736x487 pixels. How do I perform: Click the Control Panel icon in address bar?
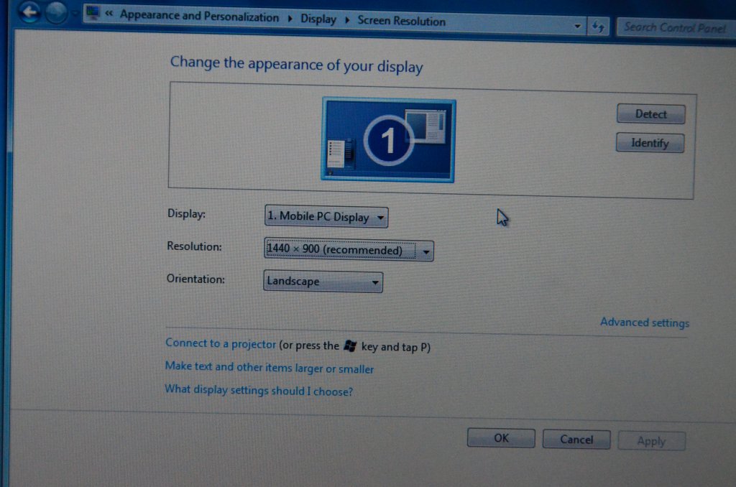click(93, 13)
